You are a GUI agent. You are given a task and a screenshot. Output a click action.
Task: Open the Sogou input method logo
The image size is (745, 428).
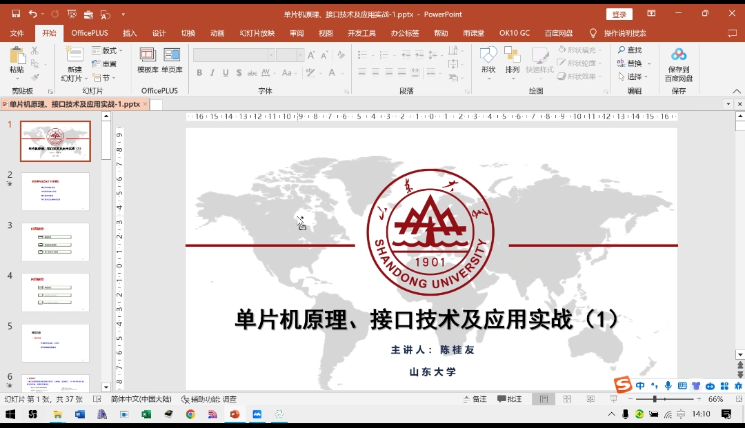tap(622, 385)
